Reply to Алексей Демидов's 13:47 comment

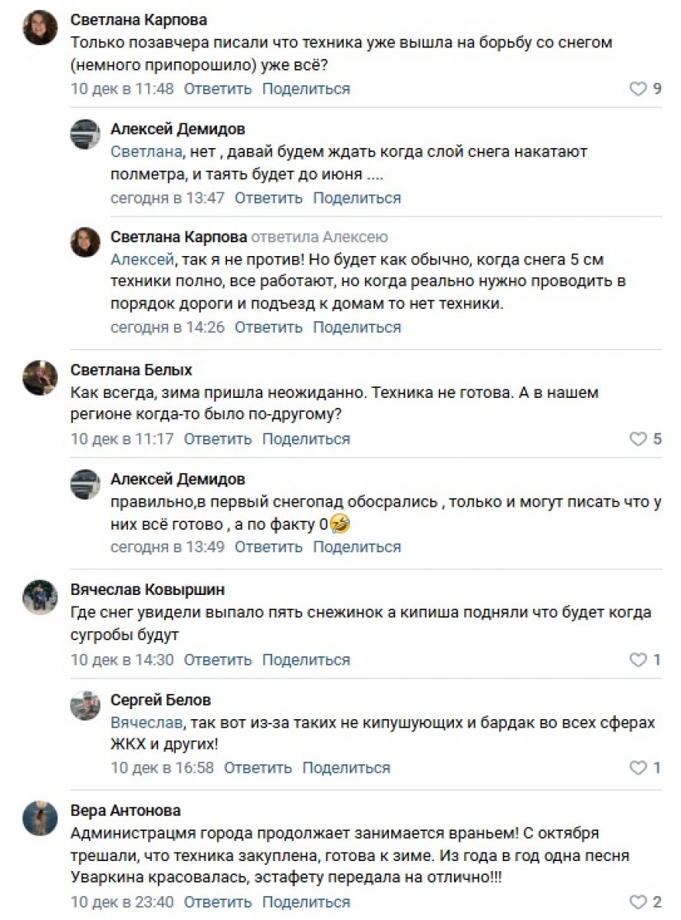268,198
